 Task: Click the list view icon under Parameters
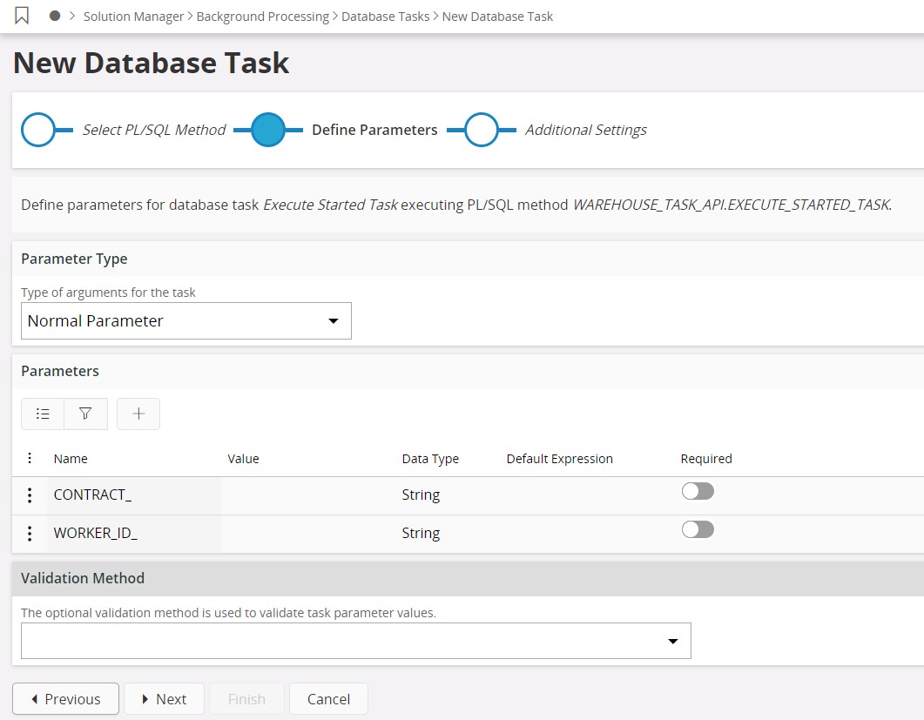tap(43, 414)
